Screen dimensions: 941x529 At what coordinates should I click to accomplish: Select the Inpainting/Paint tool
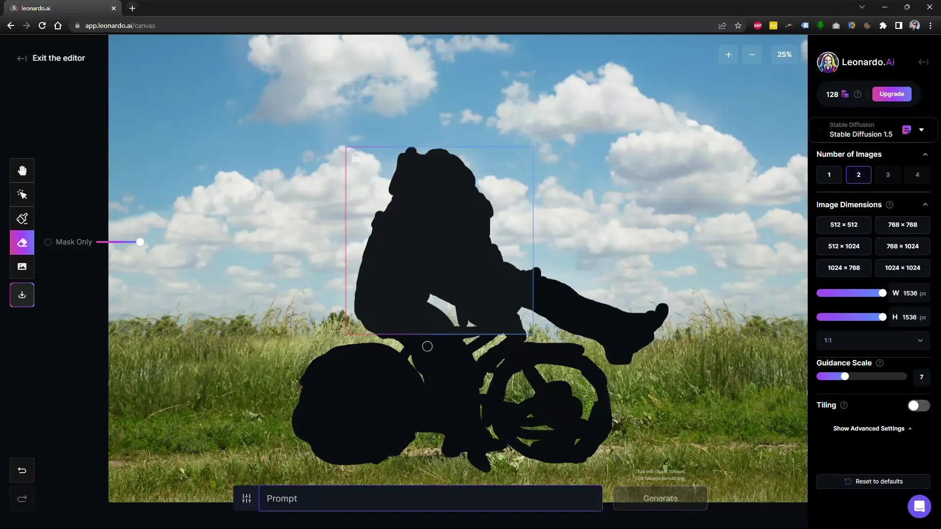(x=22, y=218)
